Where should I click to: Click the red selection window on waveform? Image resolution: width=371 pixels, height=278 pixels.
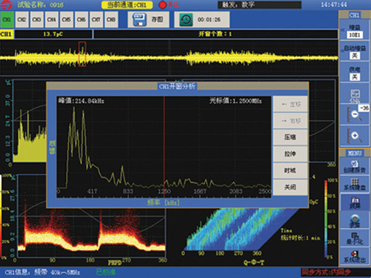click(82, 53)
